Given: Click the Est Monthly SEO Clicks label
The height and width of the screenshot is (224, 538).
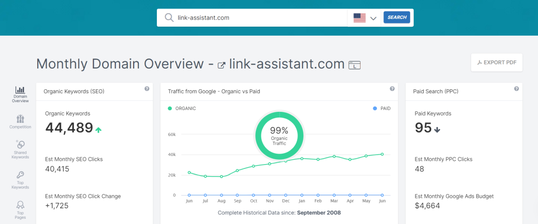Looking at the screenshot, I should (74, 159).
